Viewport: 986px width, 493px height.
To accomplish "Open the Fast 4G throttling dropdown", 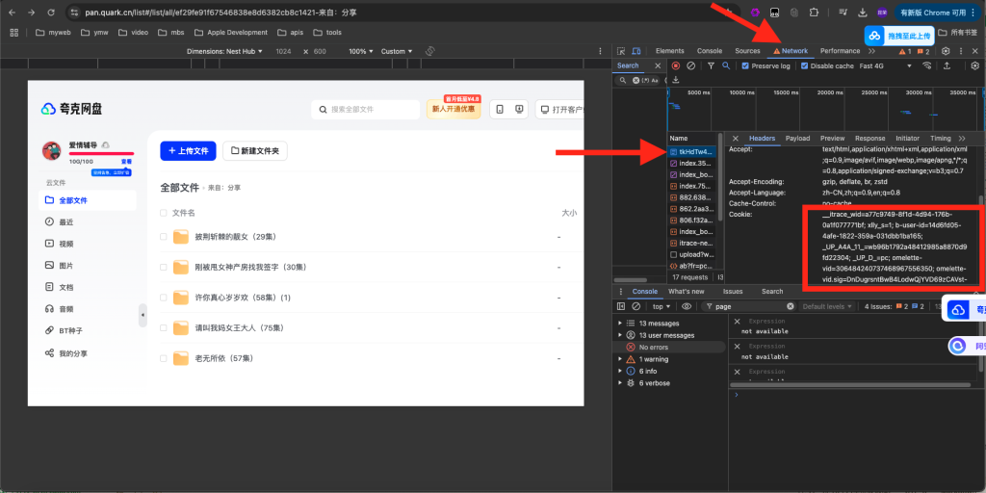I will coord(886,65).
